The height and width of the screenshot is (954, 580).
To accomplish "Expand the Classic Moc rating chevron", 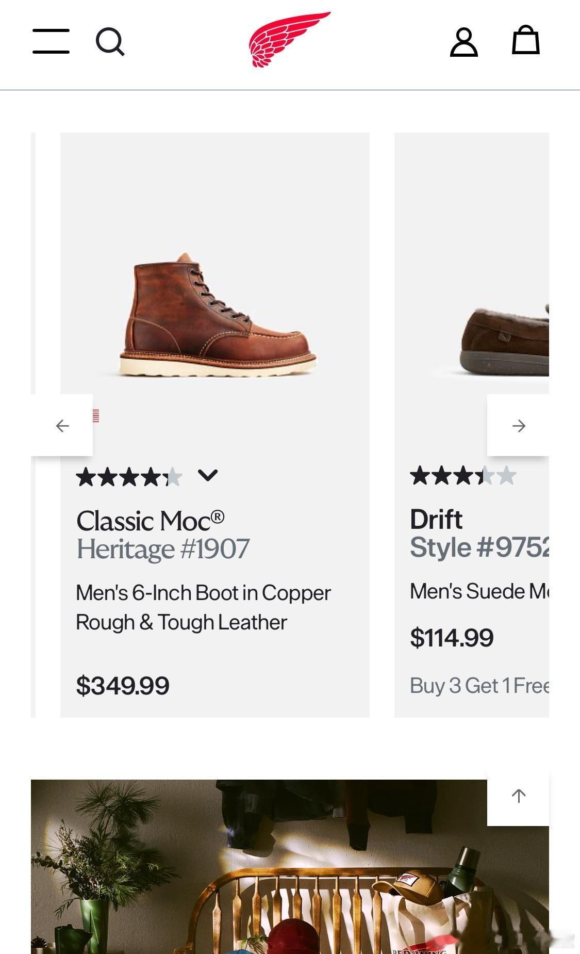I will coord(208,475).
